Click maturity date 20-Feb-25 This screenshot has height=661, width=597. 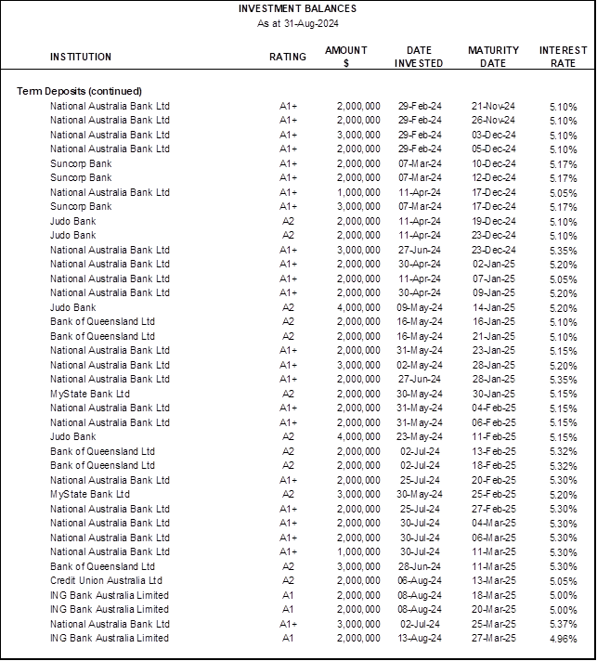click(493, 480)
